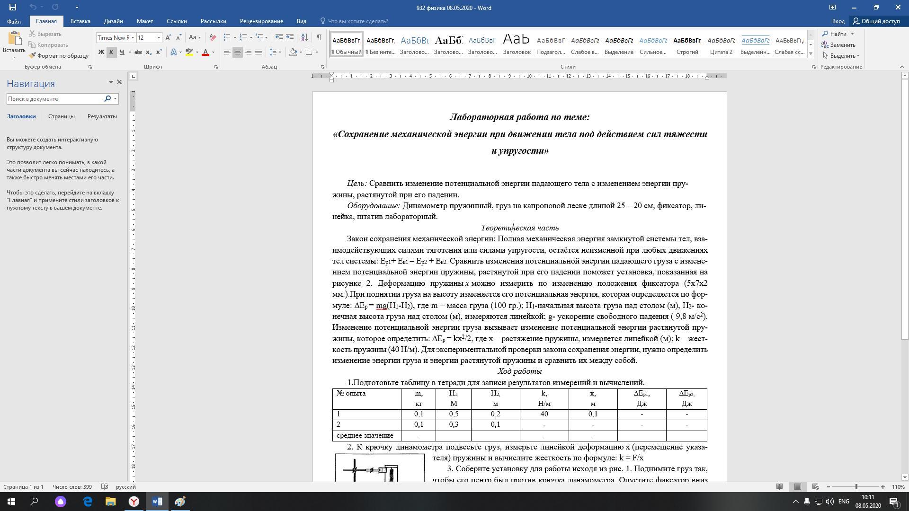Click the Вход sign-in link
Image resolution: width=909 pixels, height=511 pixels.
tap(838, 21)
